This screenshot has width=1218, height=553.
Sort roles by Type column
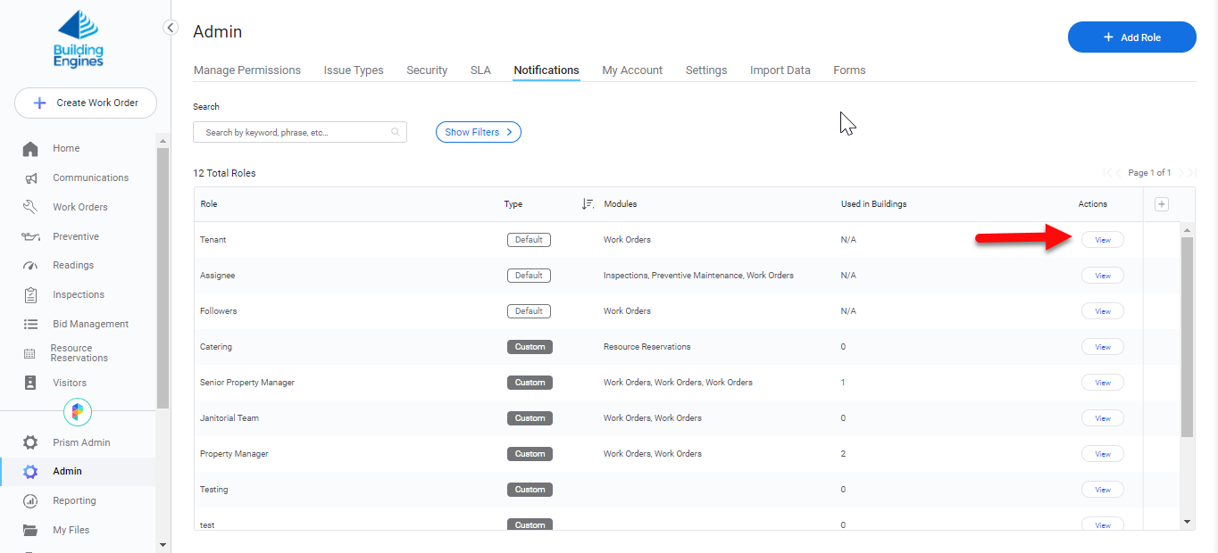[587, 204]
